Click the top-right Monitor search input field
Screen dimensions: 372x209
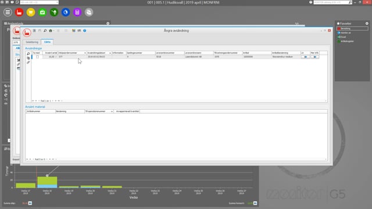coord(331,2)
